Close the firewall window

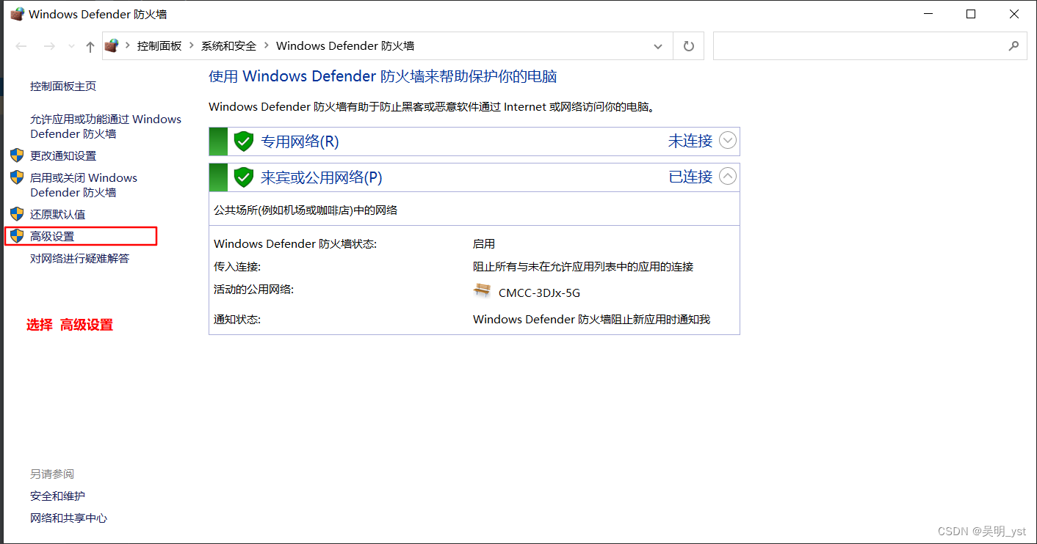point(1013,14)
